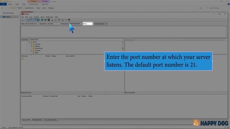Open the Site Manager dropdown arrow

[x=25, y=20]
